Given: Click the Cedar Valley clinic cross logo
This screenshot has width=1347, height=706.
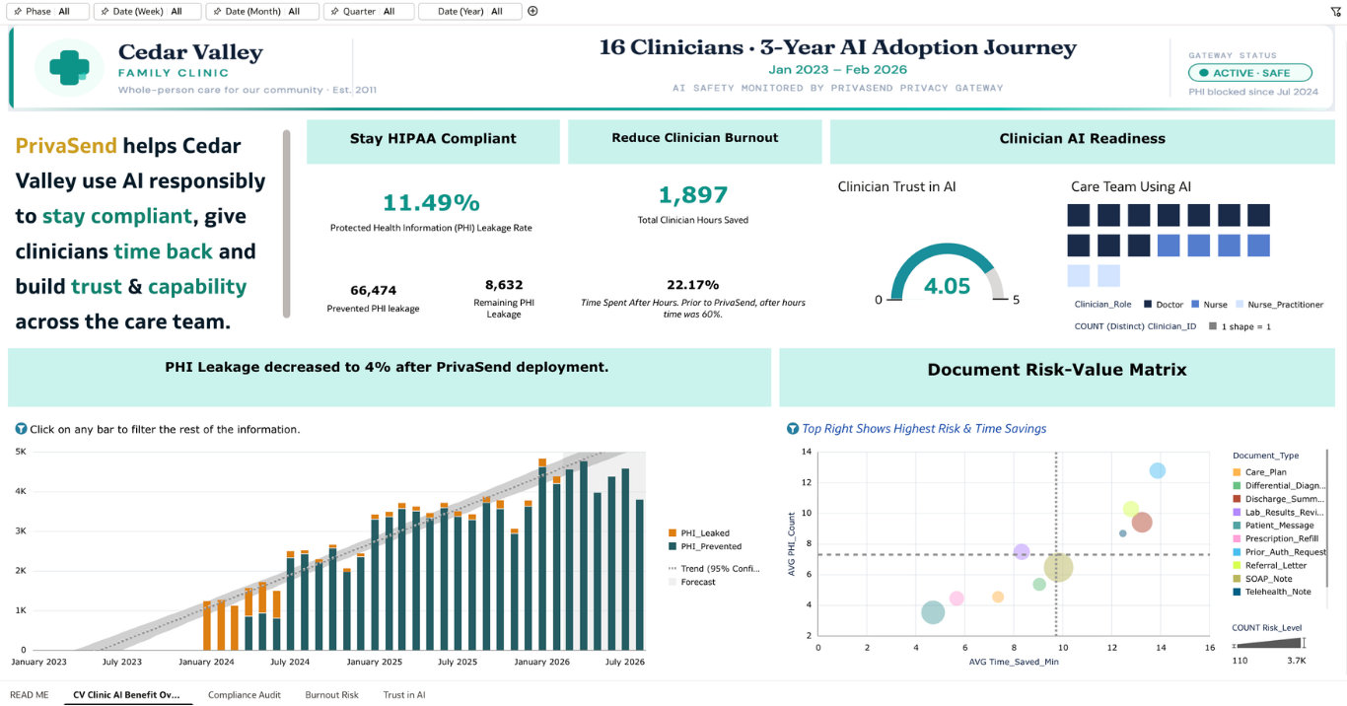Looking at the screenshot, I should point(69,67).
